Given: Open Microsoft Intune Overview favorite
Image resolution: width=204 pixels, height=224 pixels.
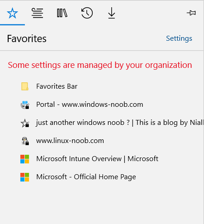Looking at the screenshot, I should [x=102, y=159].
